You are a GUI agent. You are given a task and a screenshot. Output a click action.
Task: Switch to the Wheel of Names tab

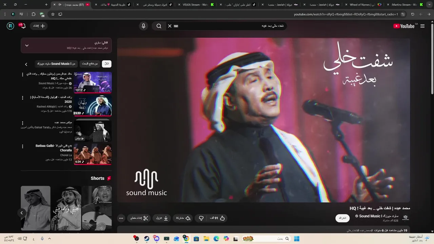[363, 5]
